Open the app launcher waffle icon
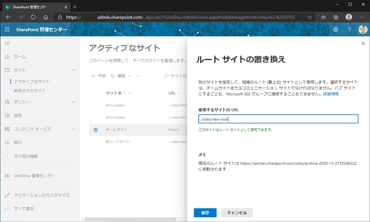Viewport: 370px width, 222px height. click(x=7, y=30)
